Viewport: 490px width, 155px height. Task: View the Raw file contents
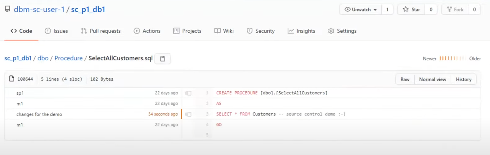pyautogui.click(x=405, y=80)
